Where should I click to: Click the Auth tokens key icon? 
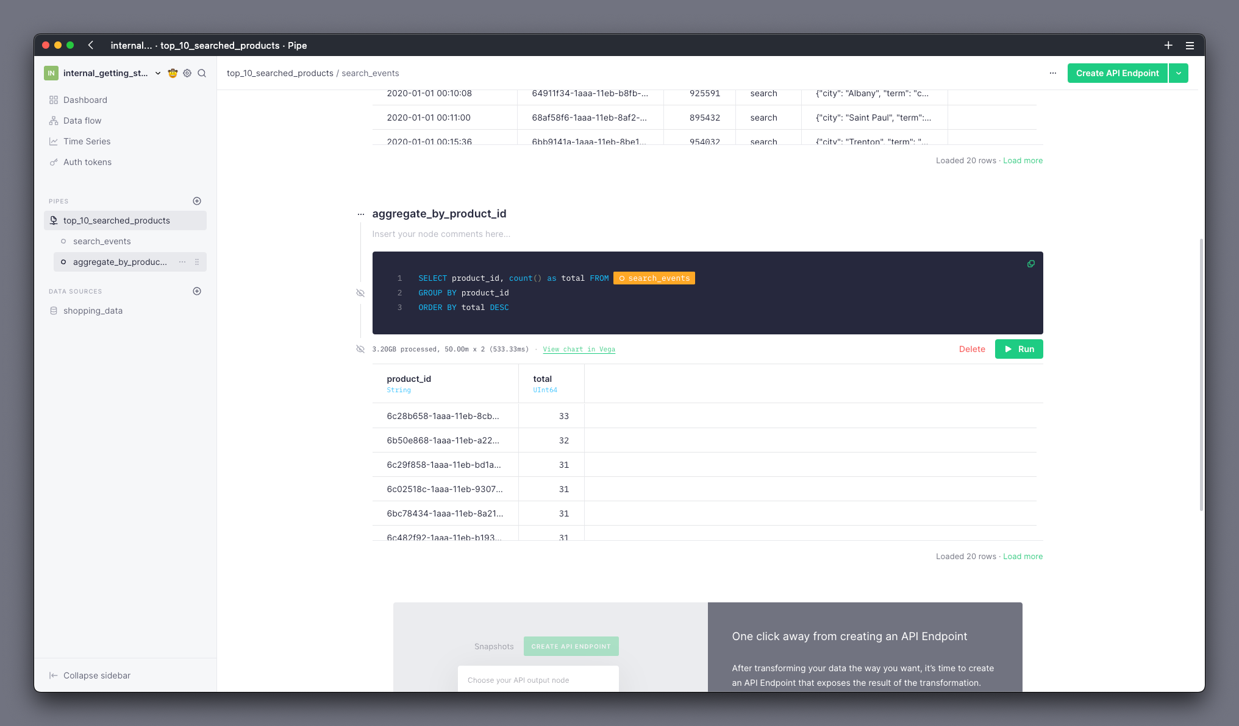click(54, 162)
